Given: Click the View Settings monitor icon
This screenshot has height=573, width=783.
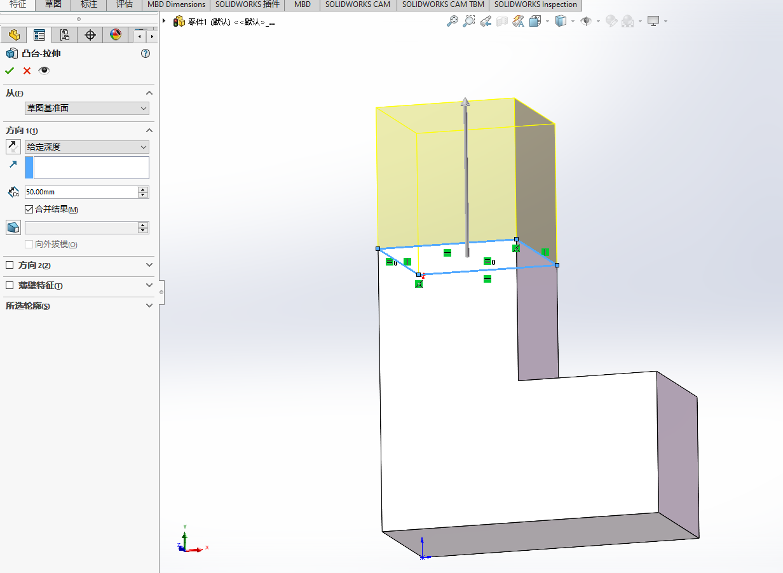Looking at the screenshot, I should pos(653,21).
